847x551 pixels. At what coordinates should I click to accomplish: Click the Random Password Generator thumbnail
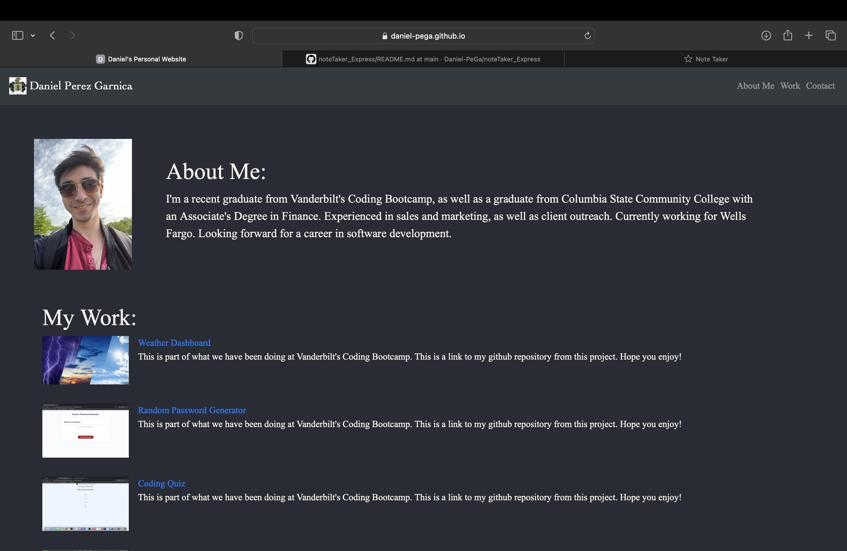[x=85, y=431]
